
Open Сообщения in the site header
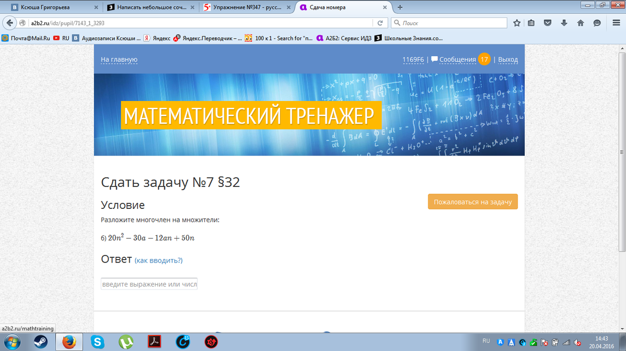[457, 59]
